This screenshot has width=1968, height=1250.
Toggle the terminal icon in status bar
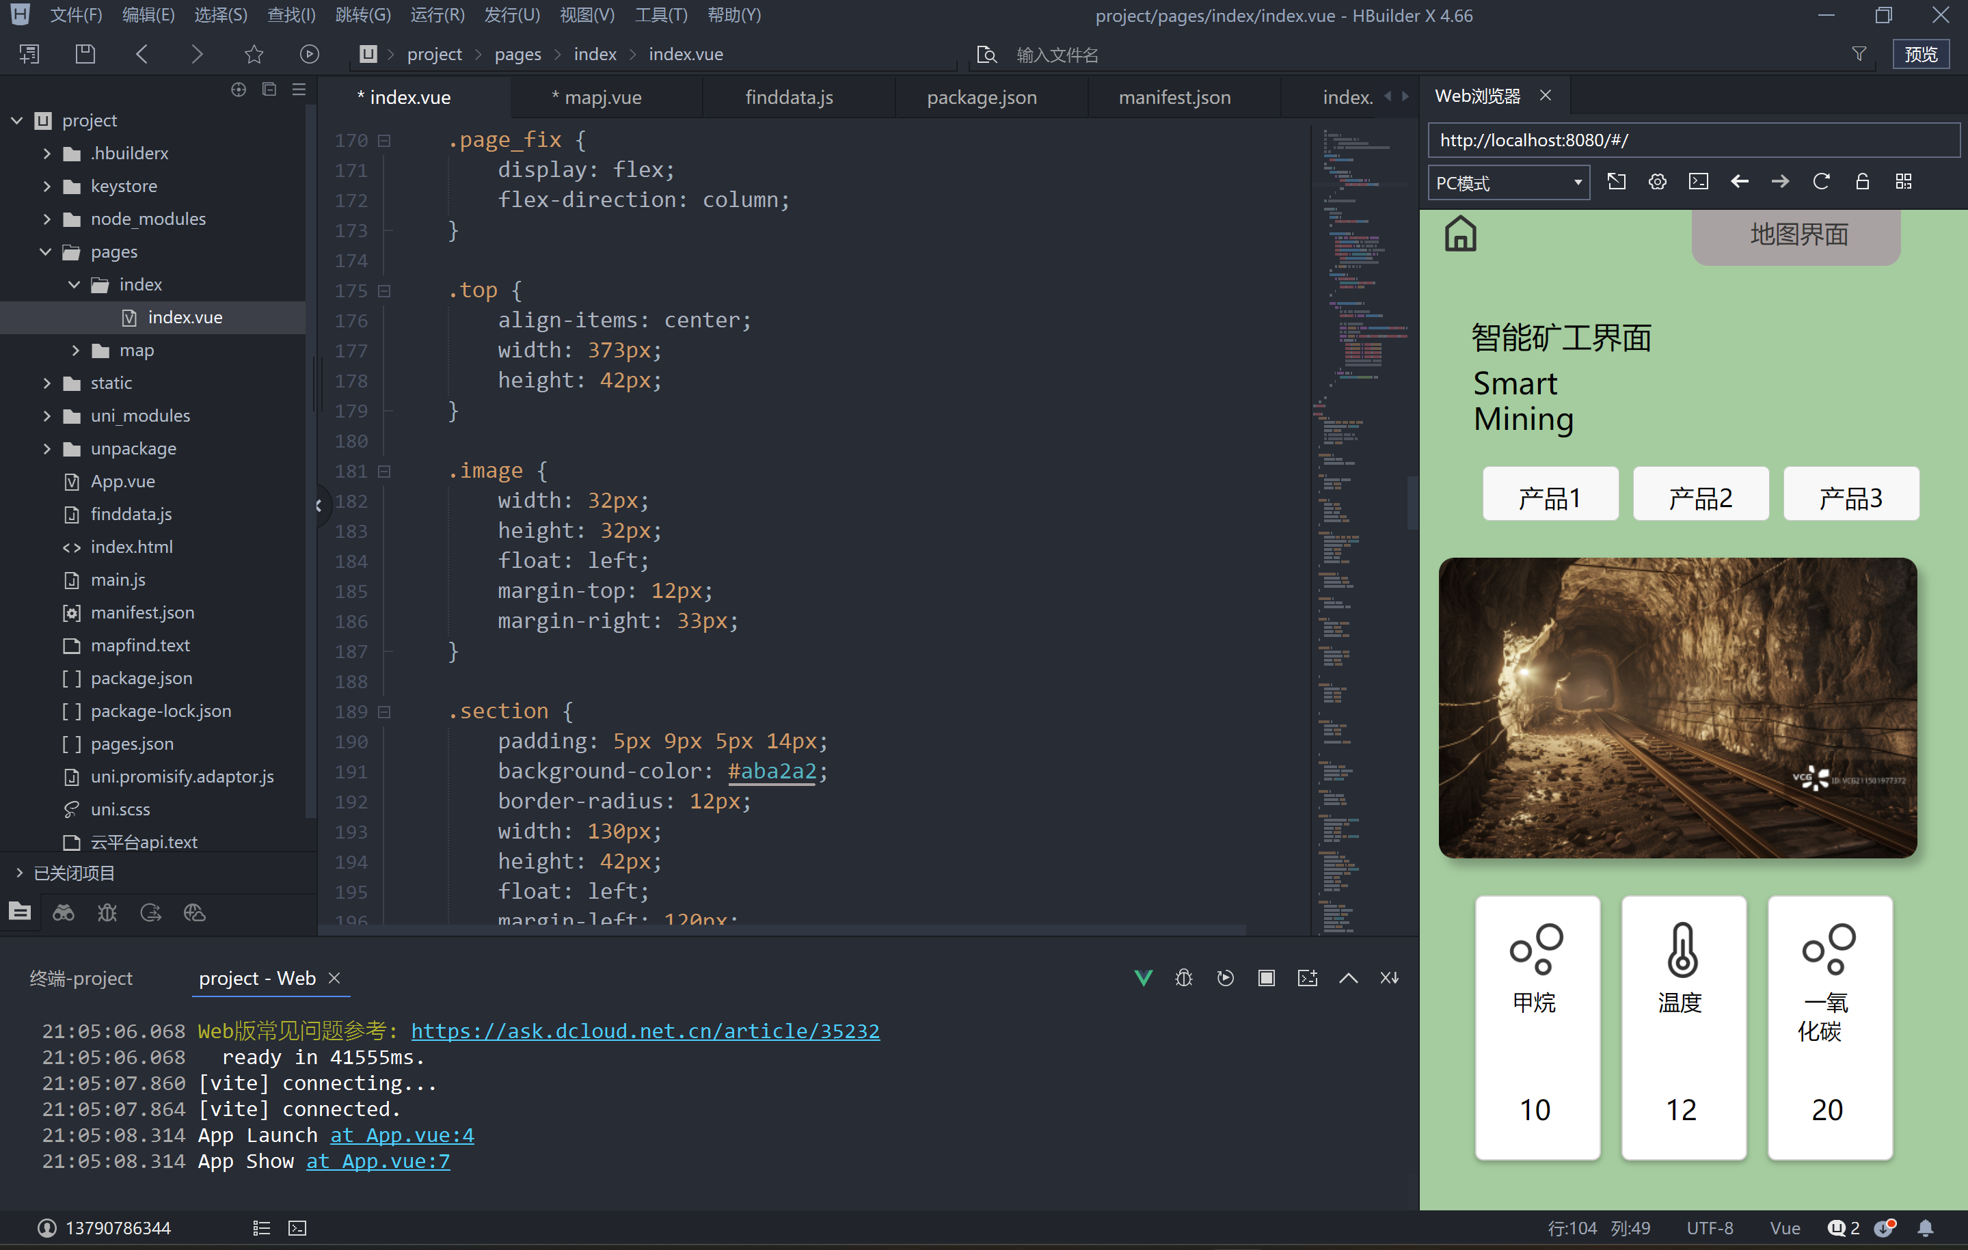(x=297, y=1228)
